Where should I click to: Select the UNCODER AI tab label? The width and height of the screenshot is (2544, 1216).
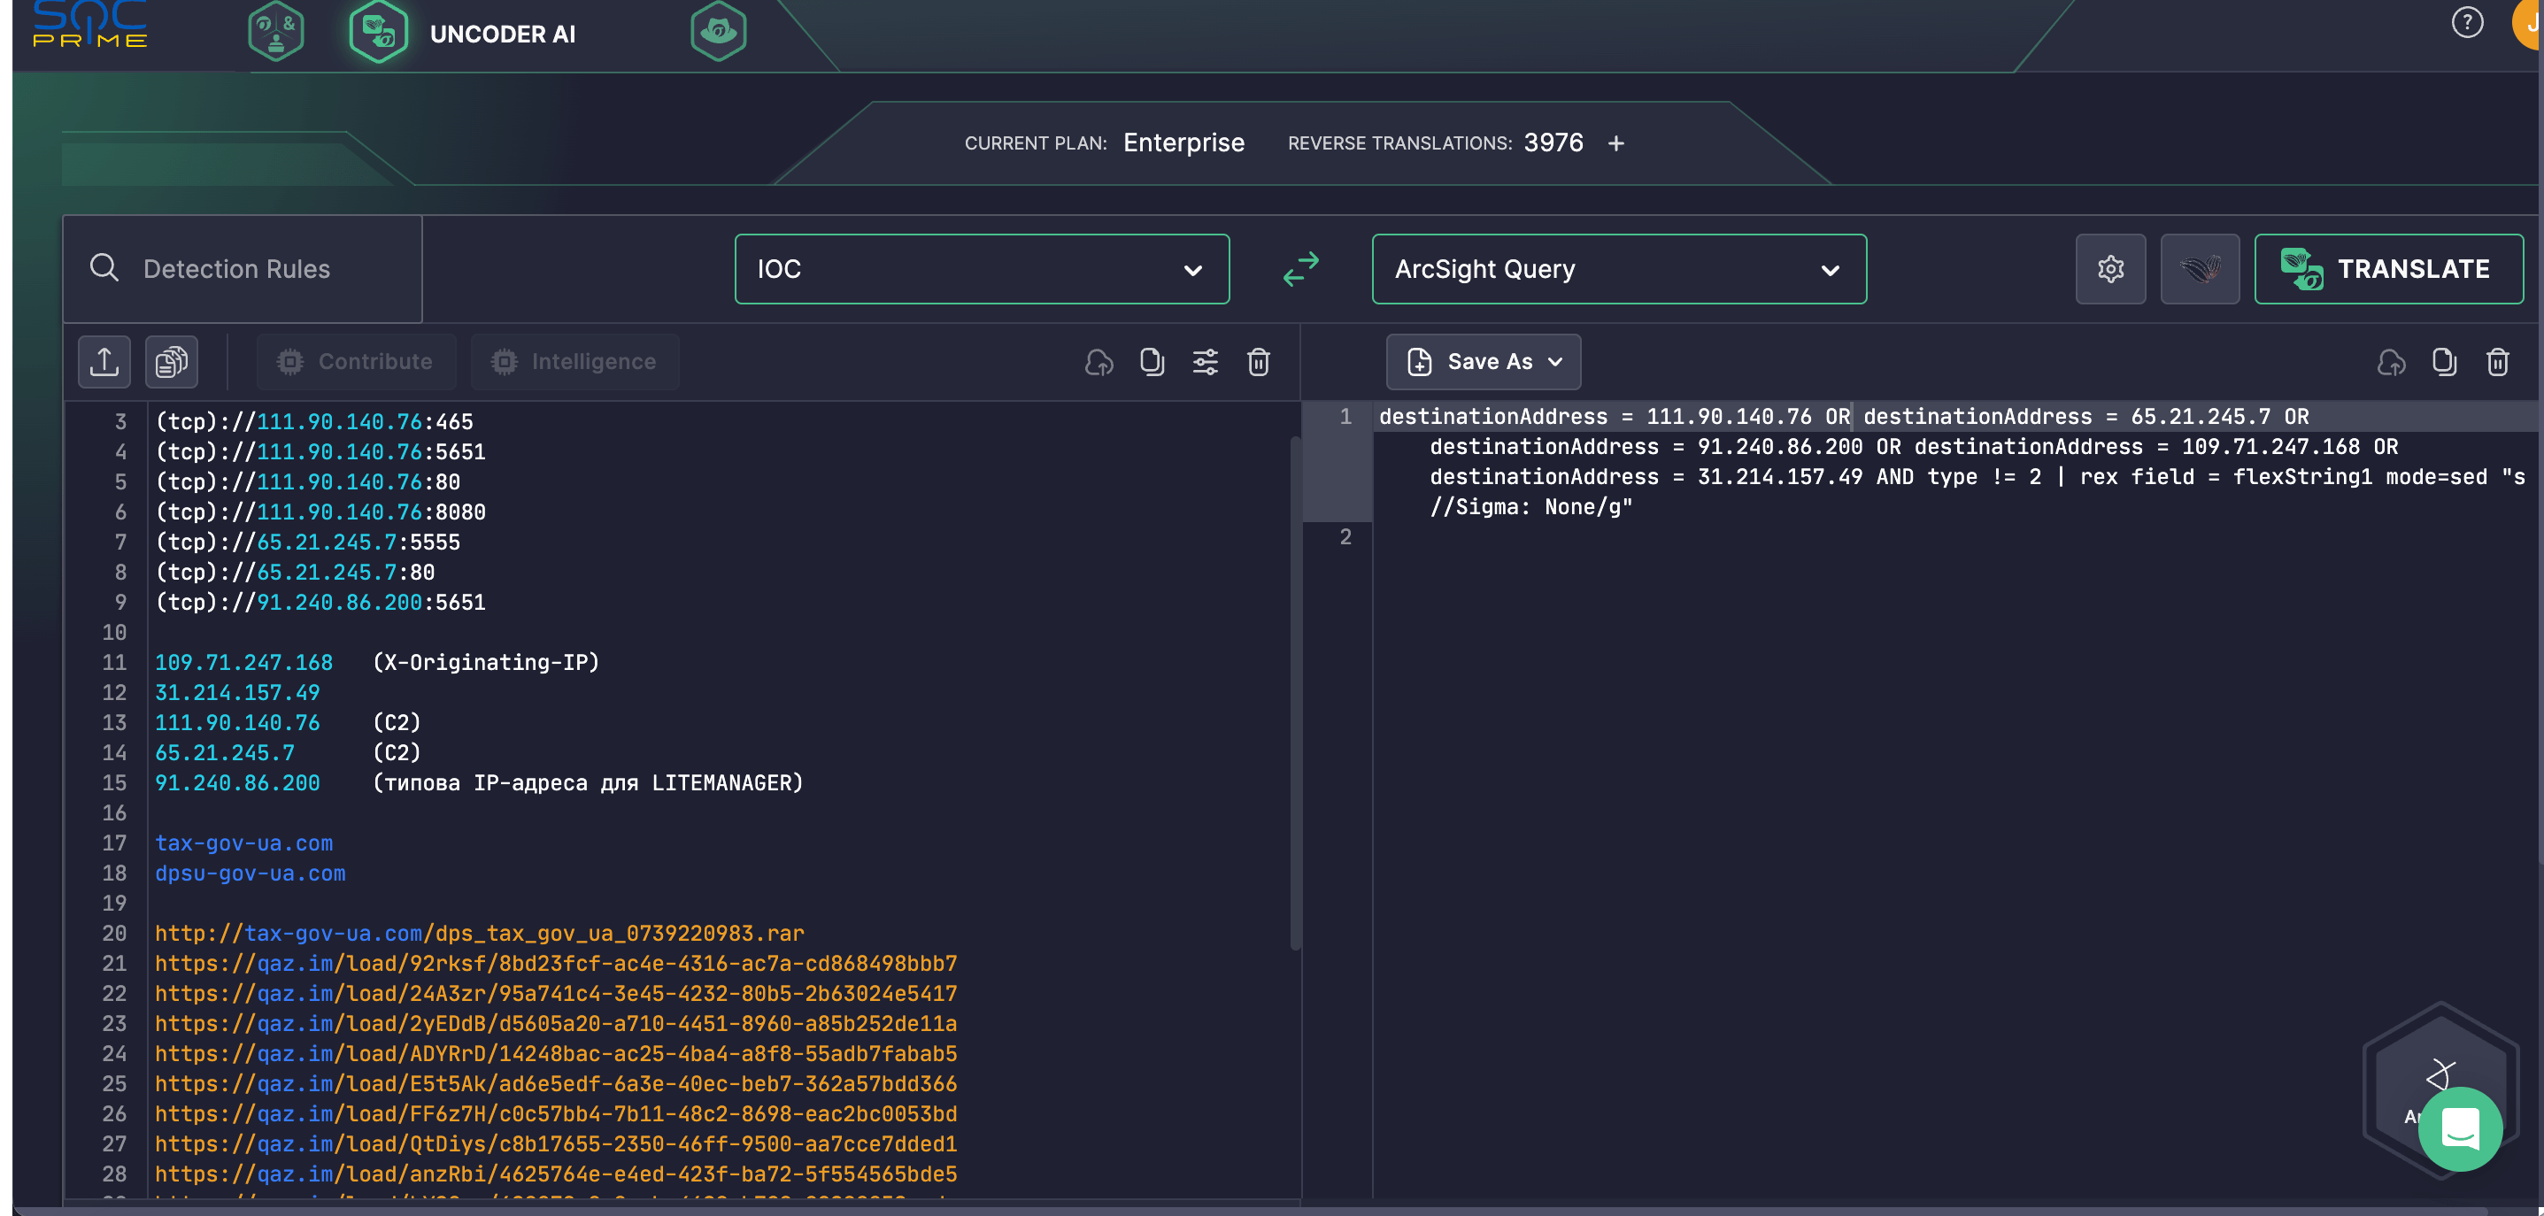503,34
